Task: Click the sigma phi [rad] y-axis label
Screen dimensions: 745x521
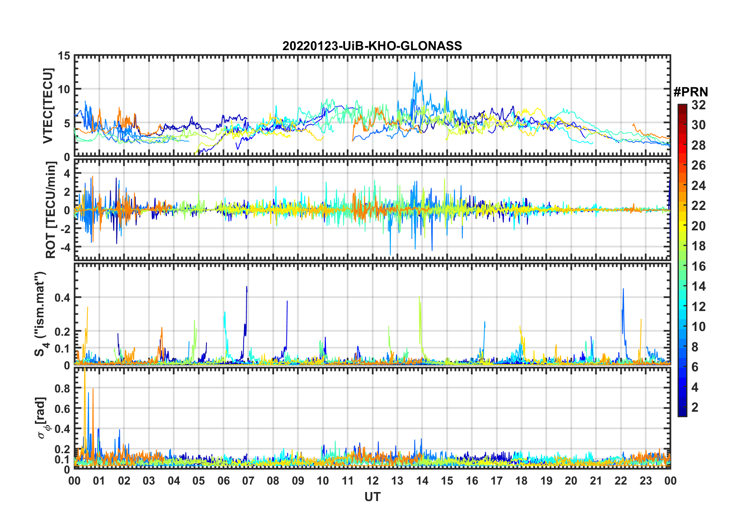Action: click(x=42, y=418)
